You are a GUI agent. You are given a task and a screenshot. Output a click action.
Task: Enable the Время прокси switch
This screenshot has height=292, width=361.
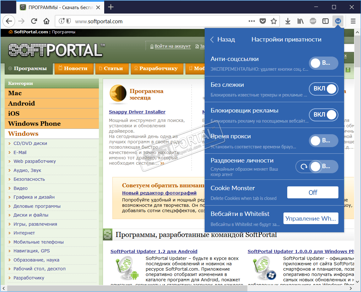(x=323, y=140)
